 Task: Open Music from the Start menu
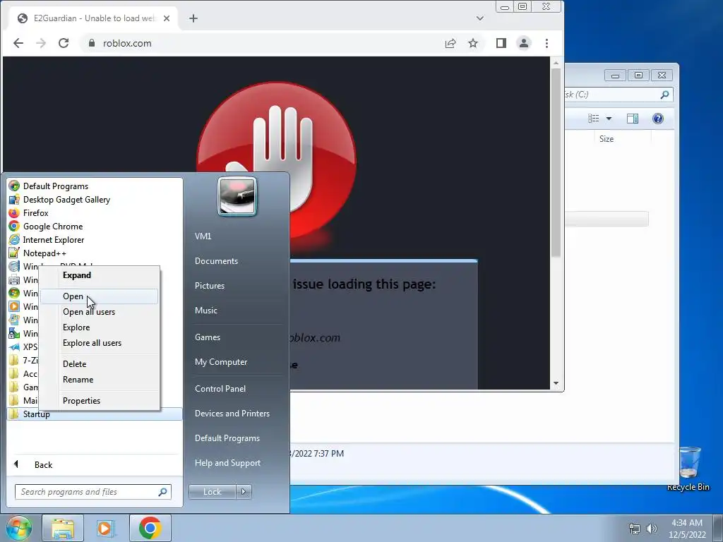[205, 311]
